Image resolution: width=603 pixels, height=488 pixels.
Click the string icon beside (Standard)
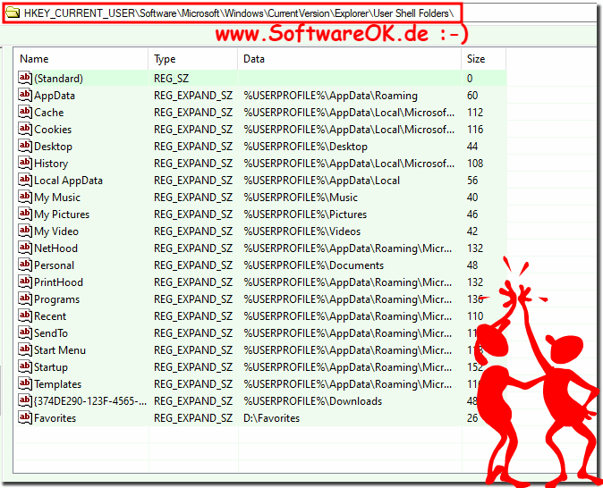(25, 78)
